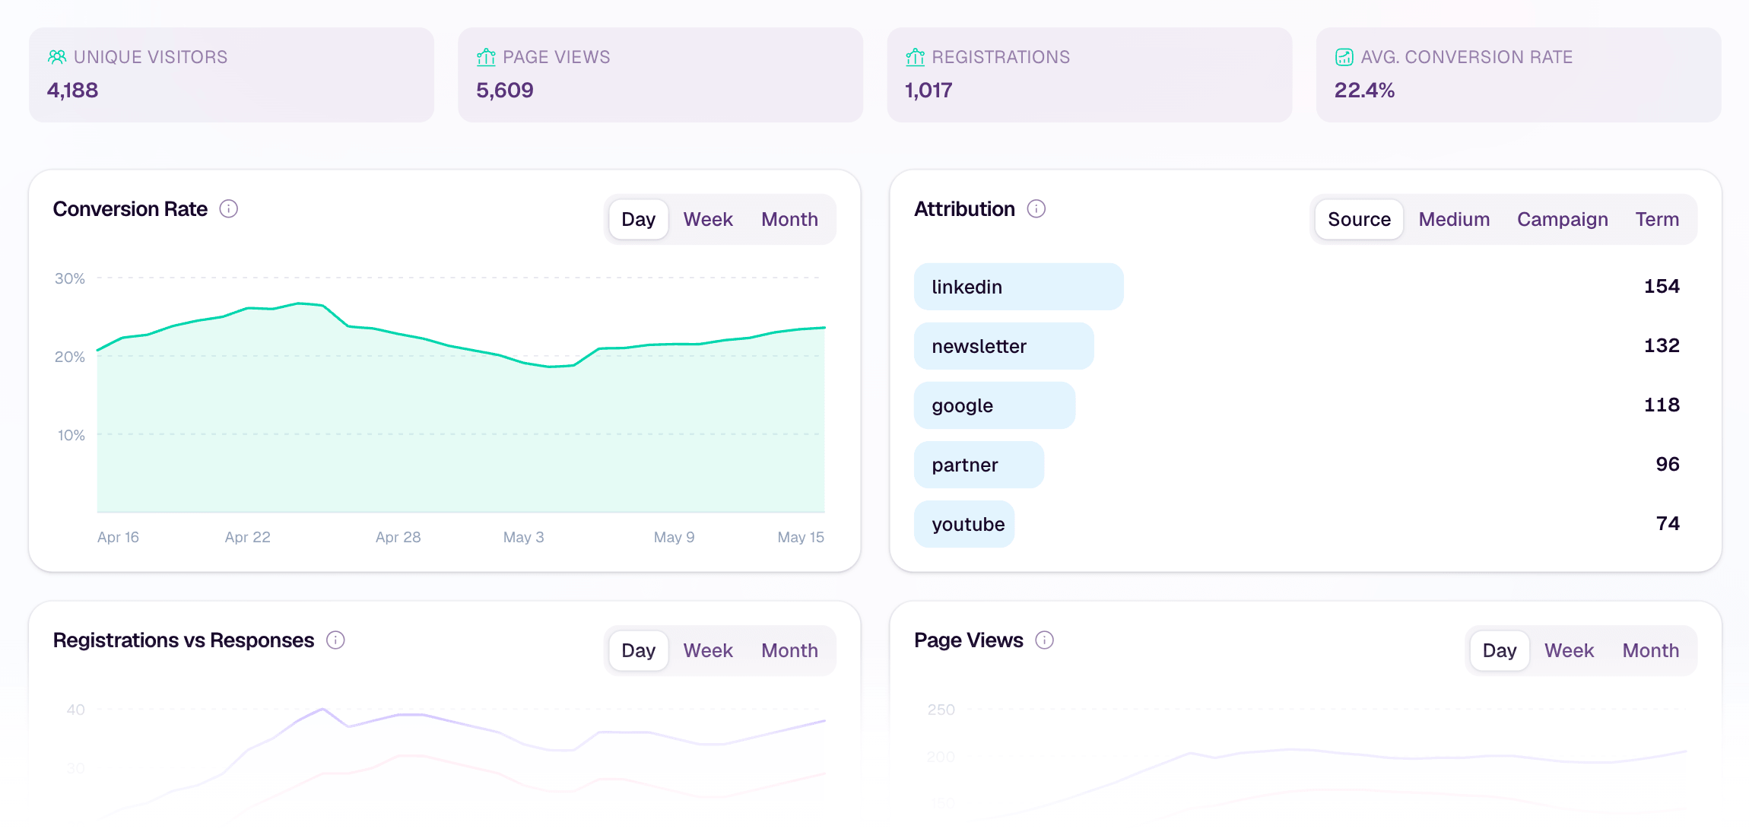Click the Apr 22 date label
This screenshot has width=1749, height=829.
(247, 537)
